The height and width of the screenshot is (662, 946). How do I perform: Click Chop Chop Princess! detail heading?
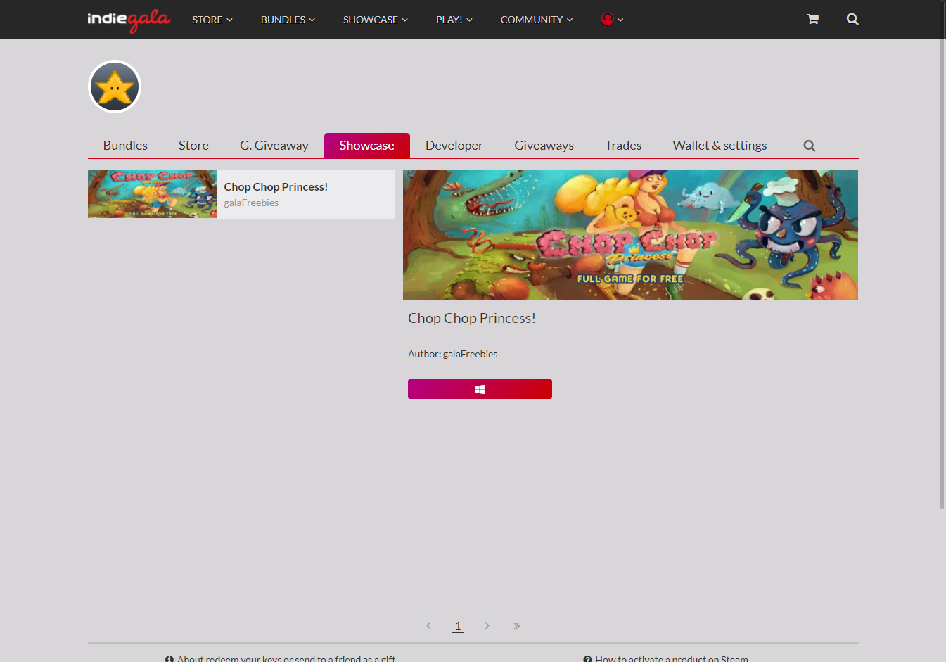coord(472,318)
